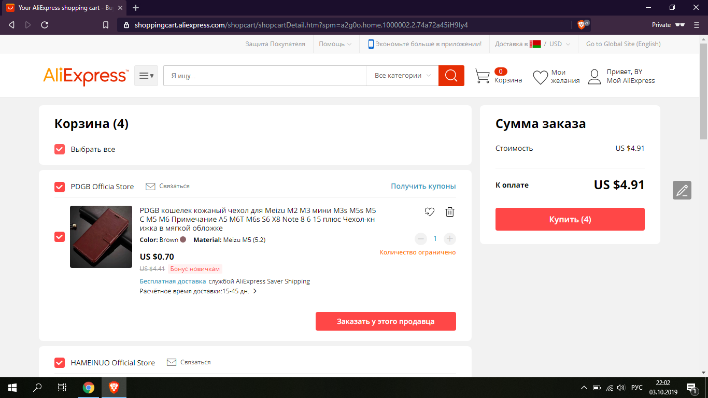Click 'Заказать у этого продавца' button
708x398 pixels.
[386, 321]
